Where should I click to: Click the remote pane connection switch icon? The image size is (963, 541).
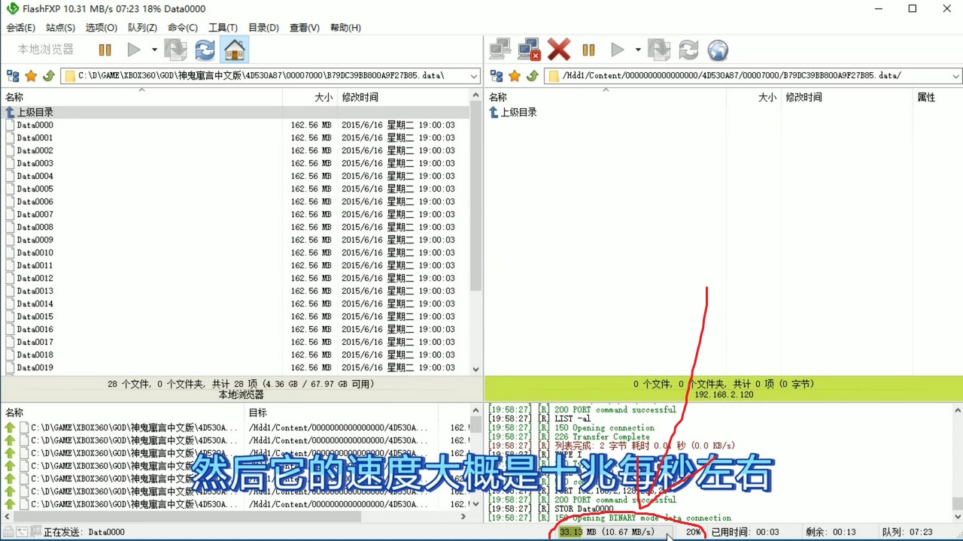tap(497, 76)
